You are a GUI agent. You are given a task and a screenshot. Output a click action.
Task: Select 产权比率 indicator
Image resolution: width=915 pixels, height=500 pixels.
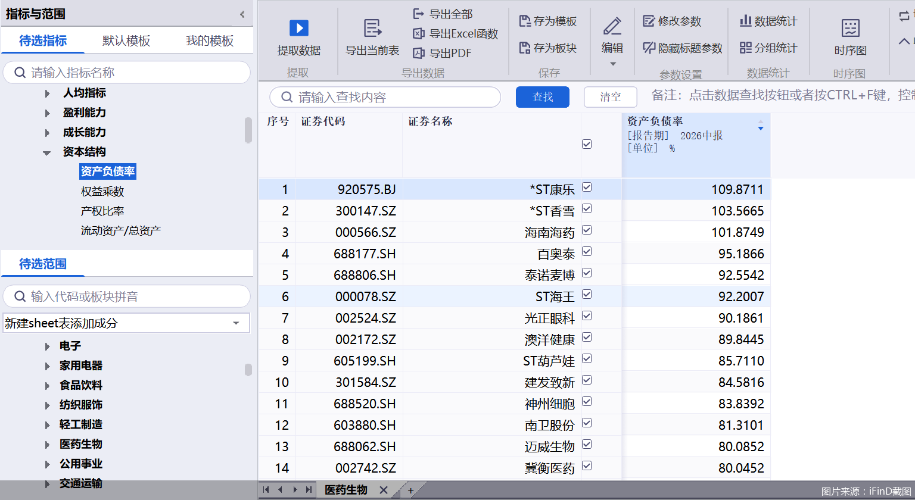coord(102,211)
